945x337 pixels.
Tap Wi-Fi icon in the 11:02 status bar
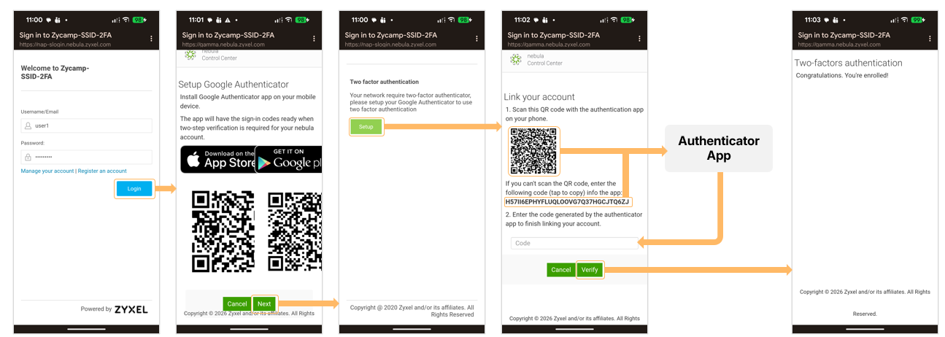click(x=614, y=20)
